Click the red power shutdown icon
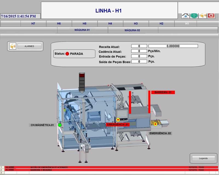219x175 pixels. tap(211, 16)
